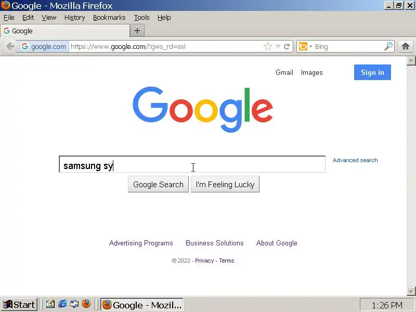Open the History menu

(74, 18)
